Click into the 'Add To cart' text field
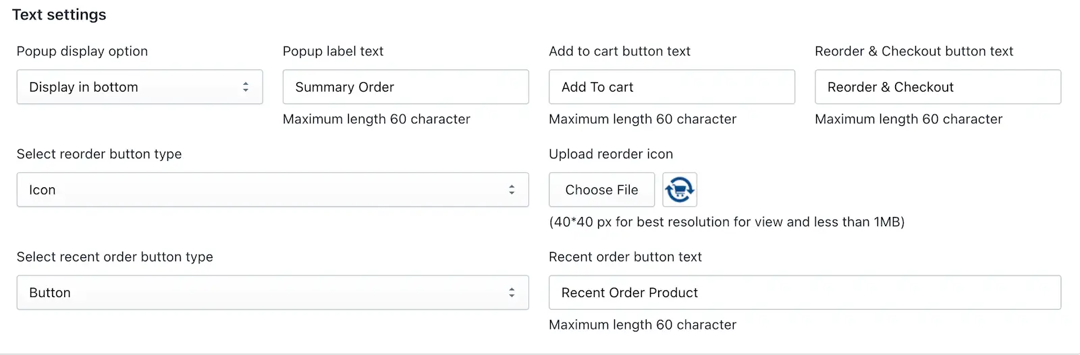 (x=672, y=87)
